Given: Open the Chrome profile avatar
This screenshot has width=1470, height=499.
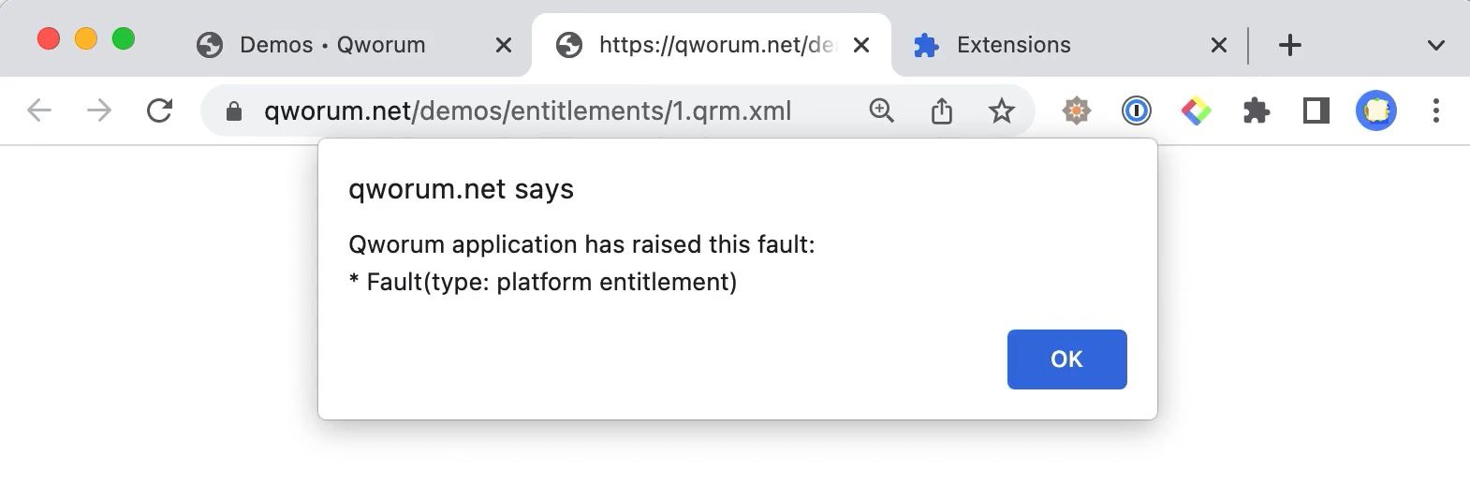Looking at the screenshot, I should 1376,110.
